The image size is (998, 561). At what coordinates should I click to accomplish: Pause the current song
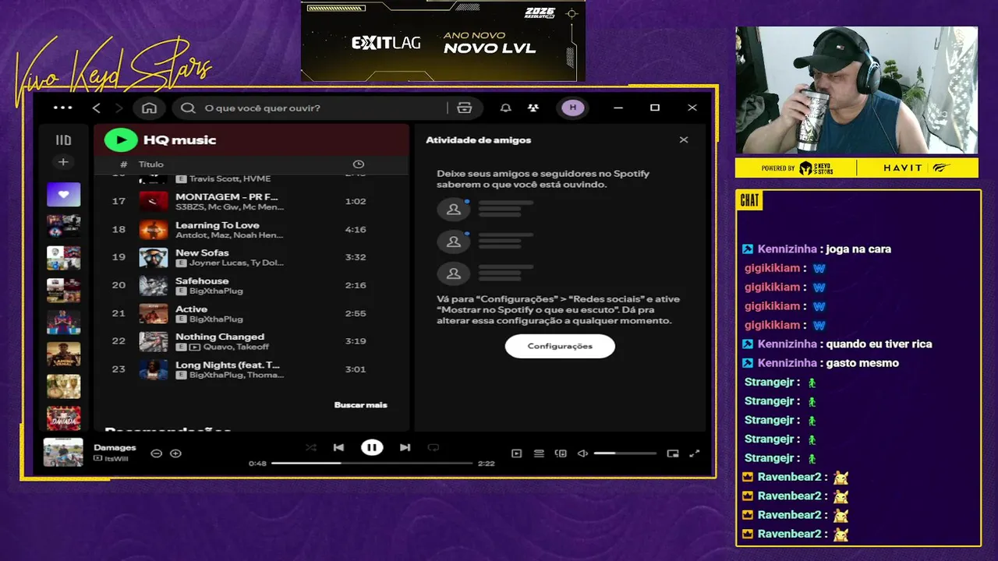tap(372, 447)
